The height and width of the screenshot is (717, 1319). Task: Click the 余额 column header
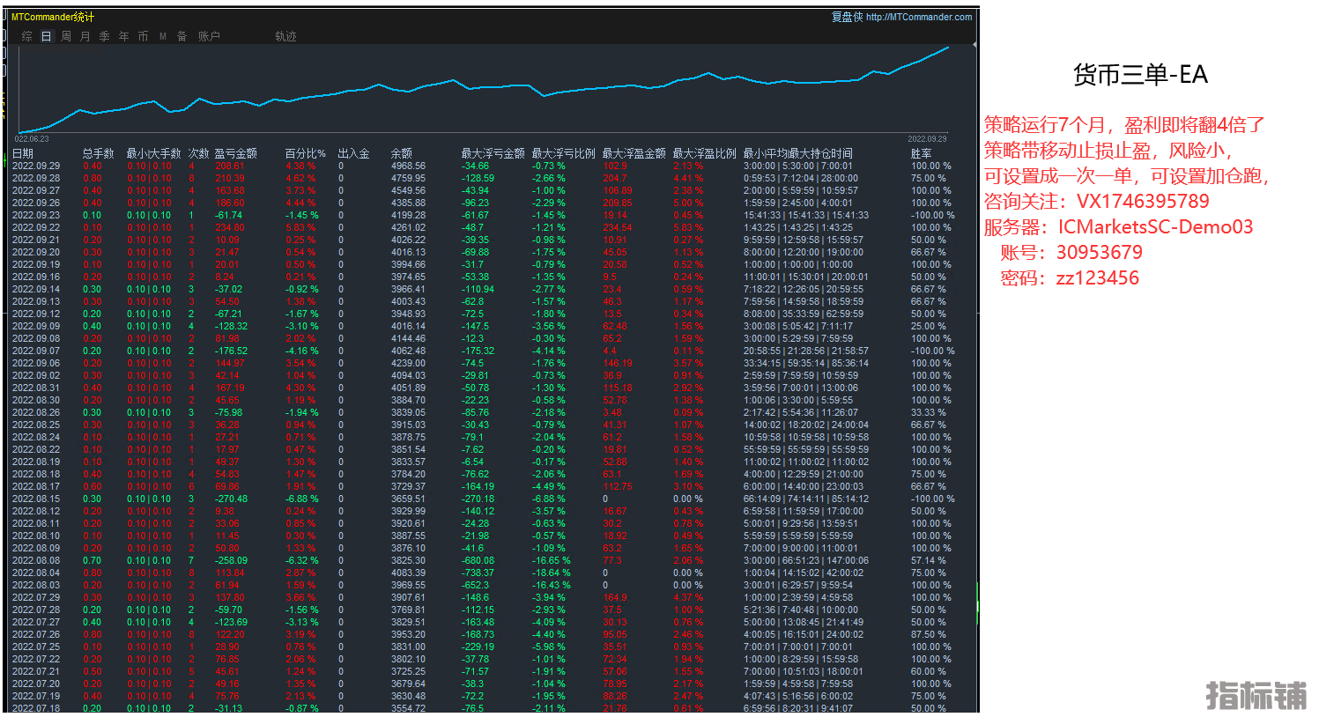pos(401,153)
